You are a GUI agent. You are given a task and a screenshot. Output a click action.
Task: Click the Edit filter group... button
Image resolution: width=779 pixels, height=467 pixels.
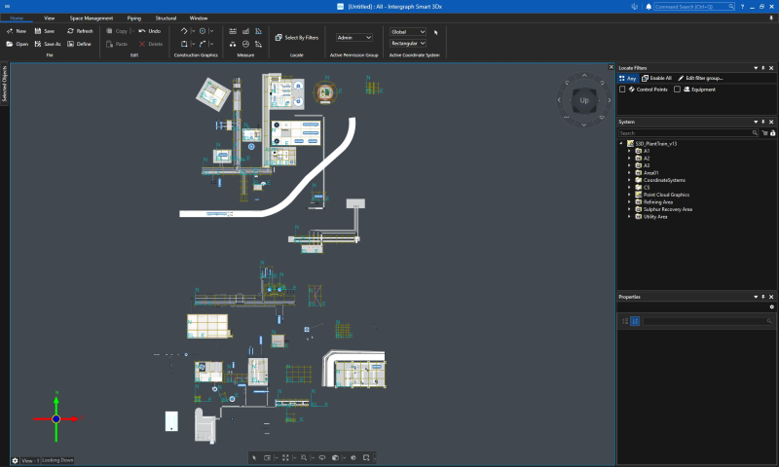[x=700, y=78]
